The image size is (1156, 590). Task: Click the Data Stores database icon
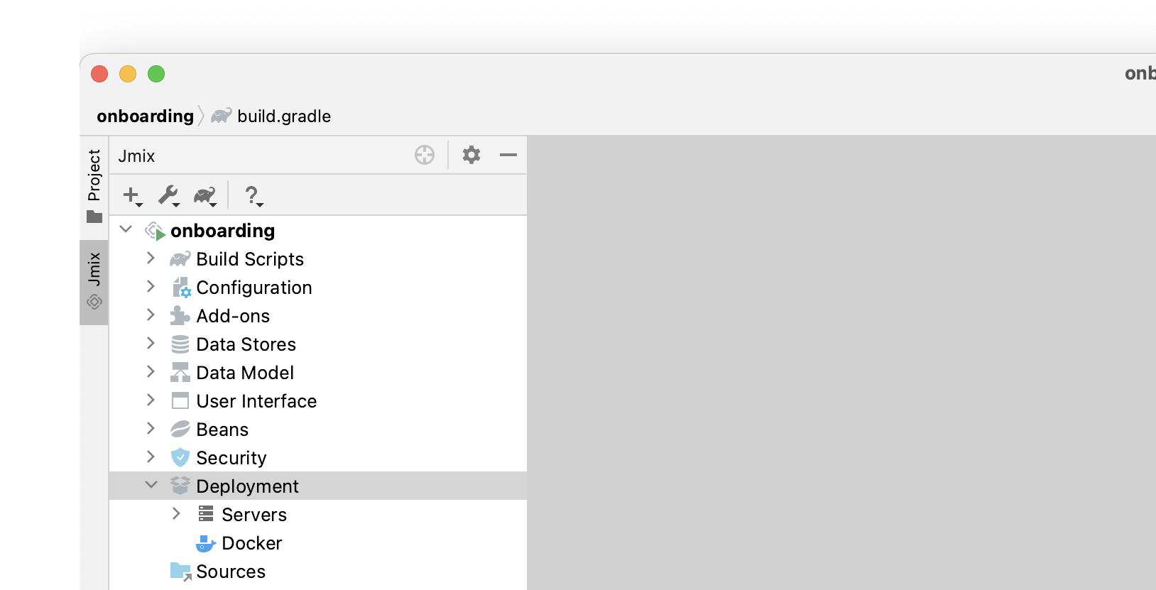point(180,344)
